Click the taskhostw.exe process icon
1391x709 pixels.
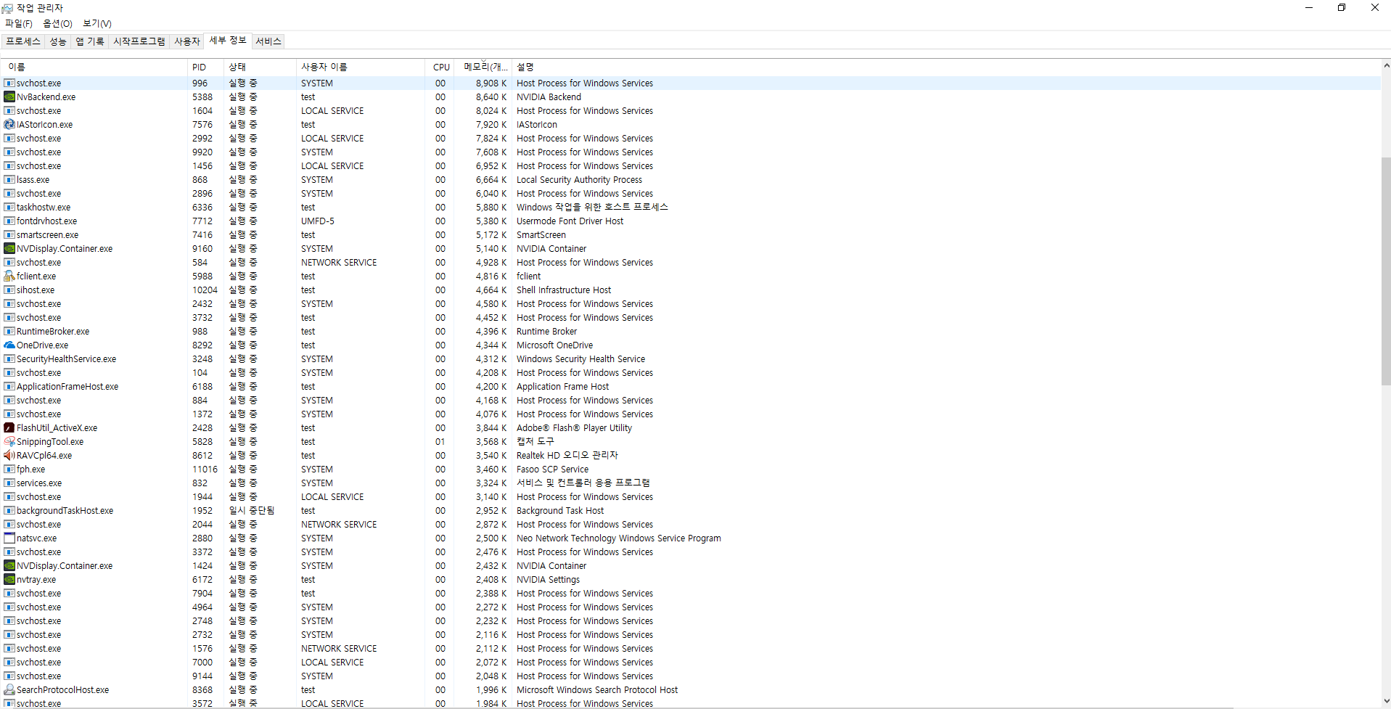tap(9, 208)
